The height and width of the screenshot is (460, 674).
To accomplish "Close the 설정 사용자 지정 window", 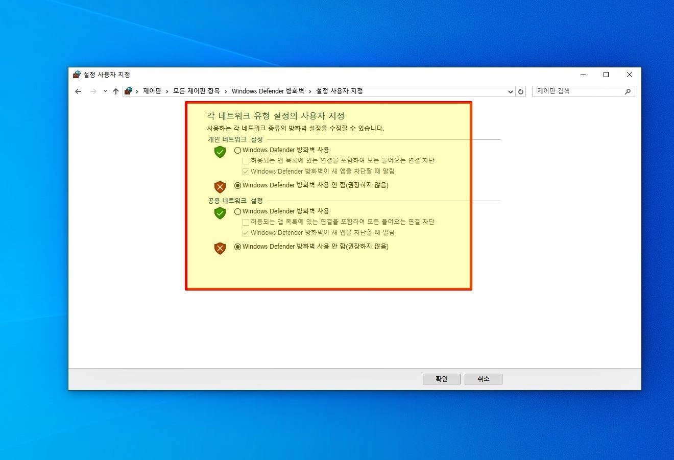I will (x=630, y=75).
